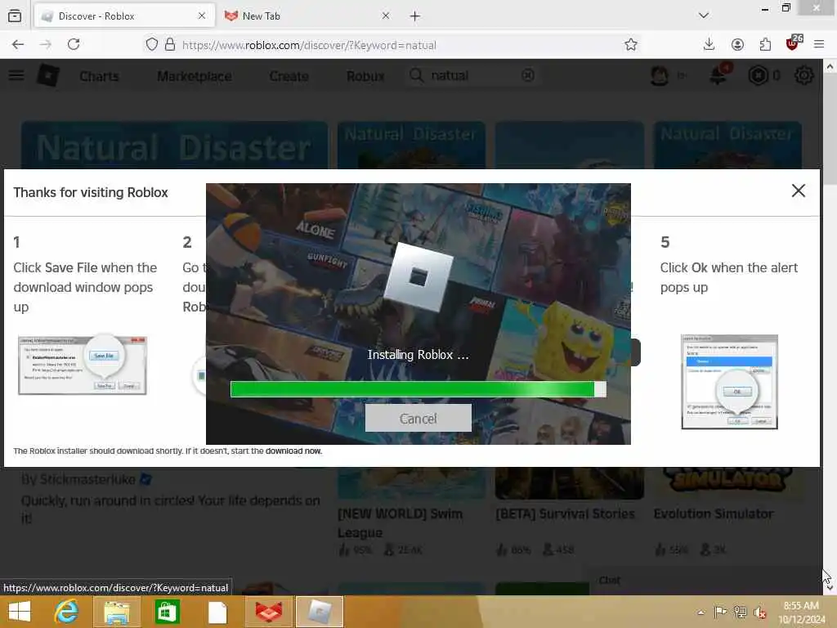
Task: Open the Swim League game title
Action: [400, 523]
